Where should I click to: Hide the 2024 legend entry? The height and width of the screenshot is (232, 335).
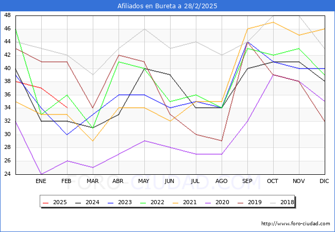click(88, 203)
